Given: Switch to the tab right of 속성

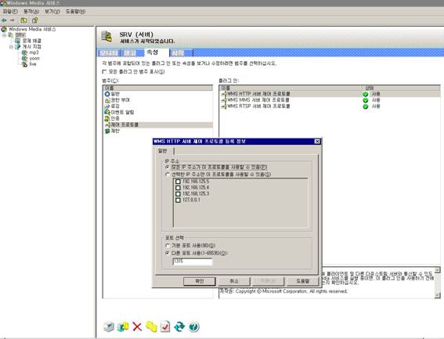Looking at the screenshot, I should (x=181, y=52).
